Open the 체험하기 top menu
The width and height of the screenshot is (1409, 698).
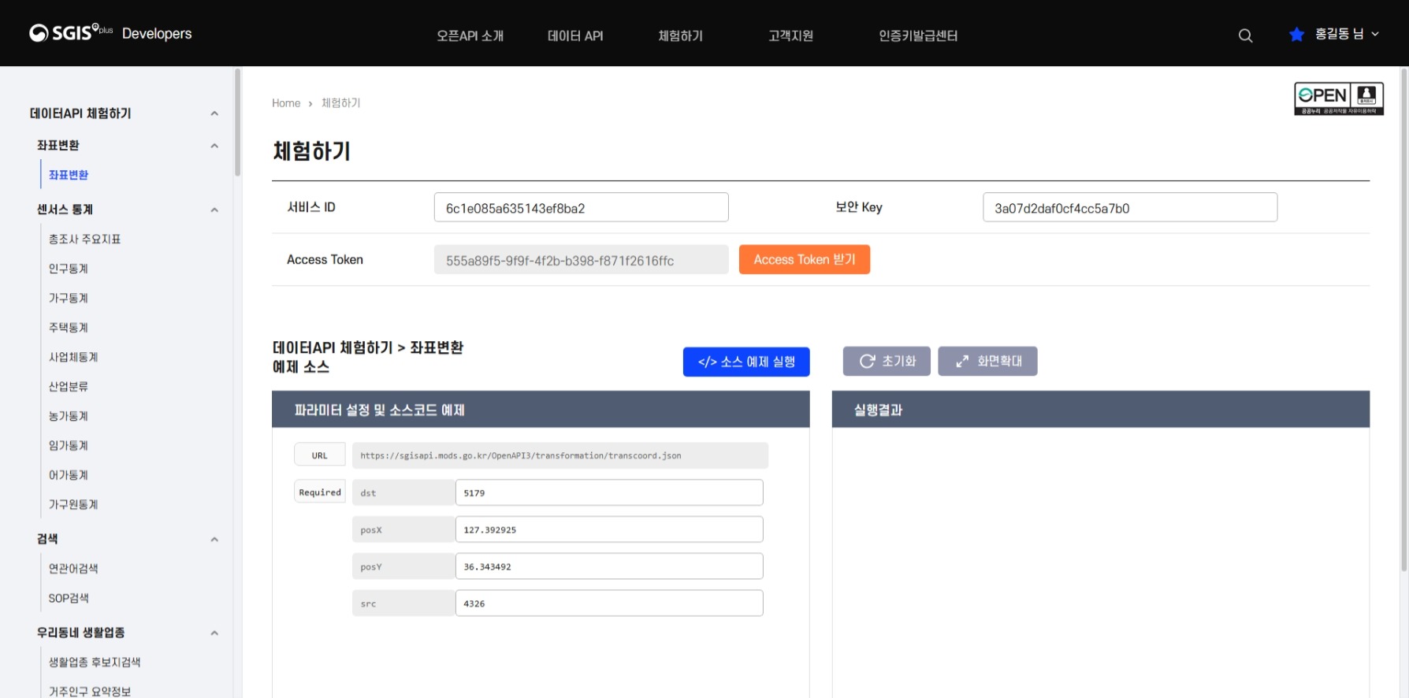680,35
